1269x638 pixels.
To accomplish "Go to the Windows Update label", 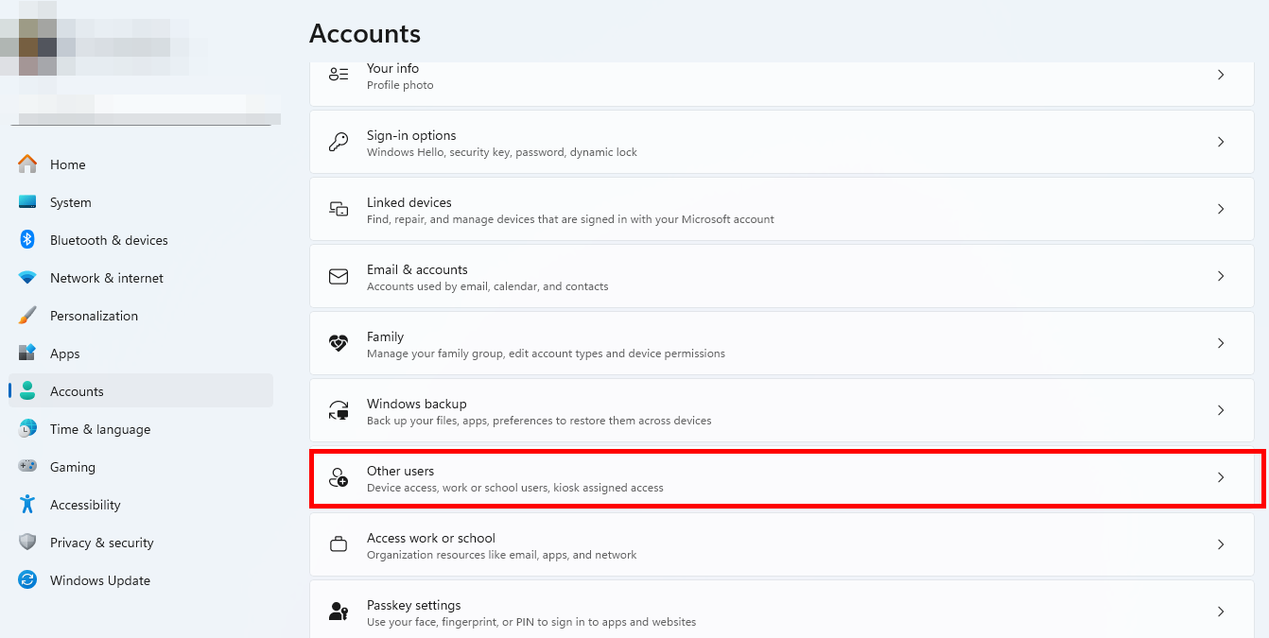I will point(100,580).
